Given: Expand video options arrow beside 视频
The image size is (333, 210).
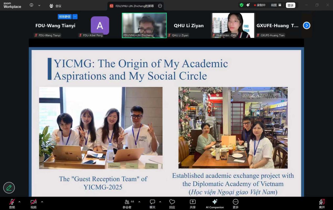Looking at the screenshot, I should tap(42, 202).
